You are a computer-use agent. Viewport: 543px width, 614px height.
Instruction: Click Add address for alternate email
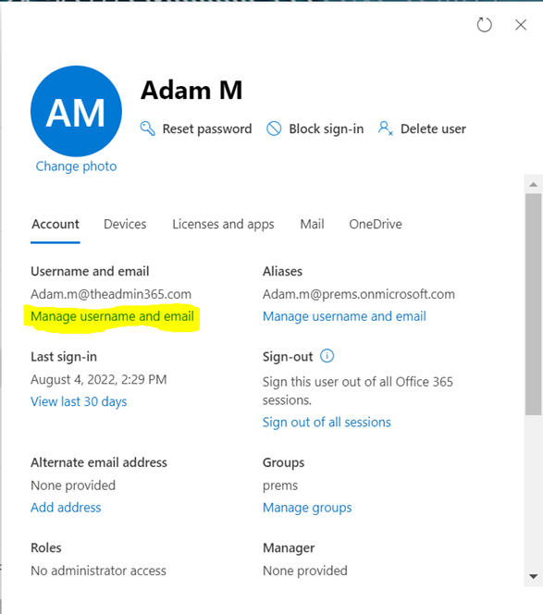pyautogui.click(x=66, y=508)
